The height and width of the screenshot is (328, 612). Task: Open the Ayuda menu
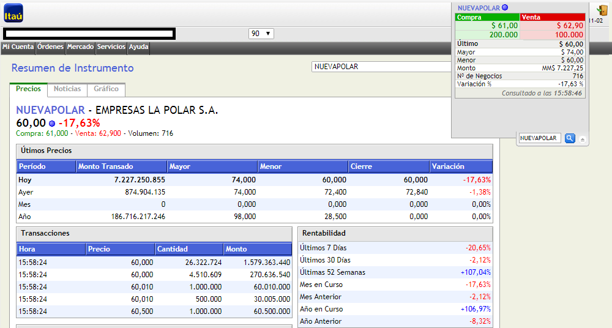pos(138,47)
